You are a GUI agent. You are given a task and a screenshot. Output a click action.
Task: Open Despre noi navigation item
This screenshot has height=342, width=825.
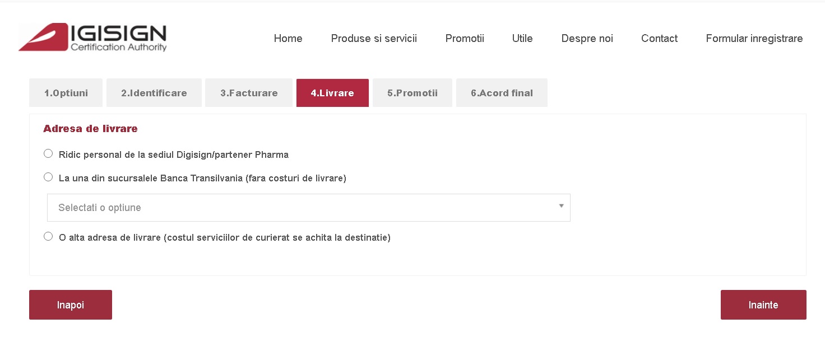point(587,39)
